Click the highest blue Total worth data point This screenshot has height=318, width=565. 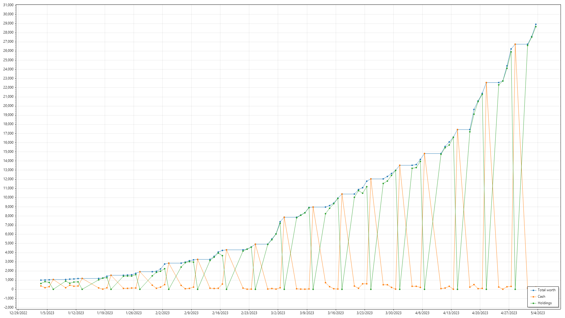(x=536, y=24)
